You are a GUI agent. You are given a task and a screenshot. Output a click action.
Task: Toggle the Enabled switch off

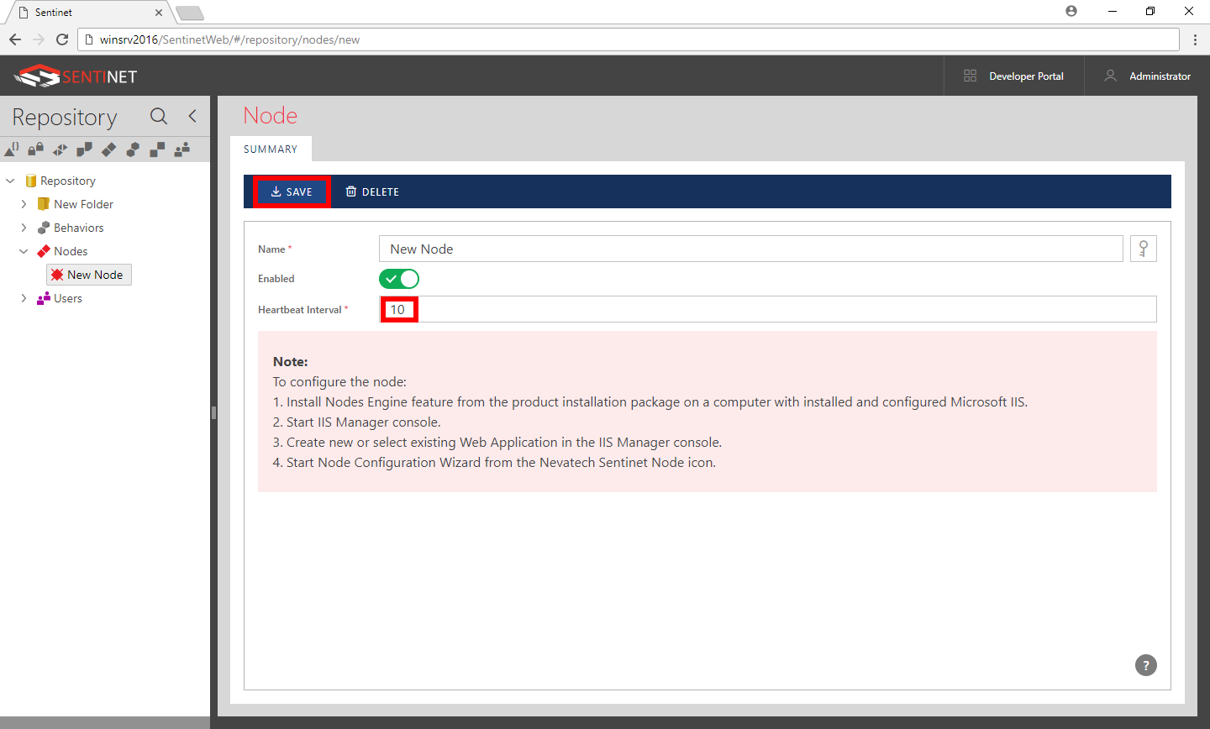[x=399, y=279]
